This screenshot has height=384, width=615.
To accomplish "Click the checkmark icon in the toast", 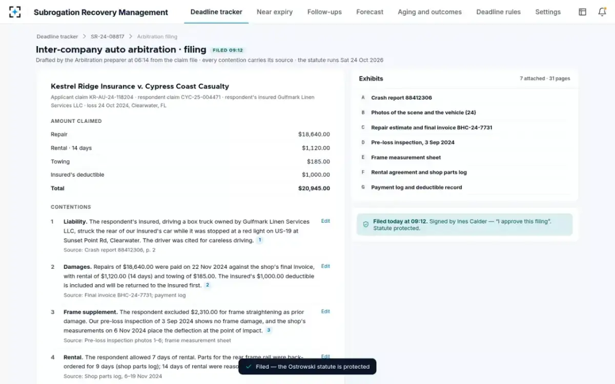I will 249,367.
